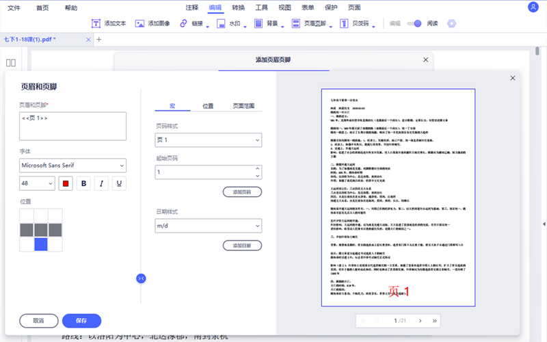Select the bottom-center position cell

40,244
